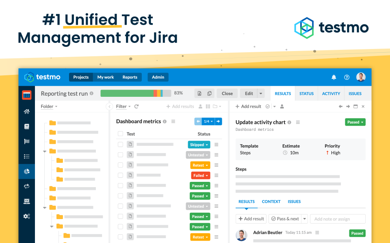
Task: Switch to the ACTIVITY tab
Action: click(x=331, y=94)
